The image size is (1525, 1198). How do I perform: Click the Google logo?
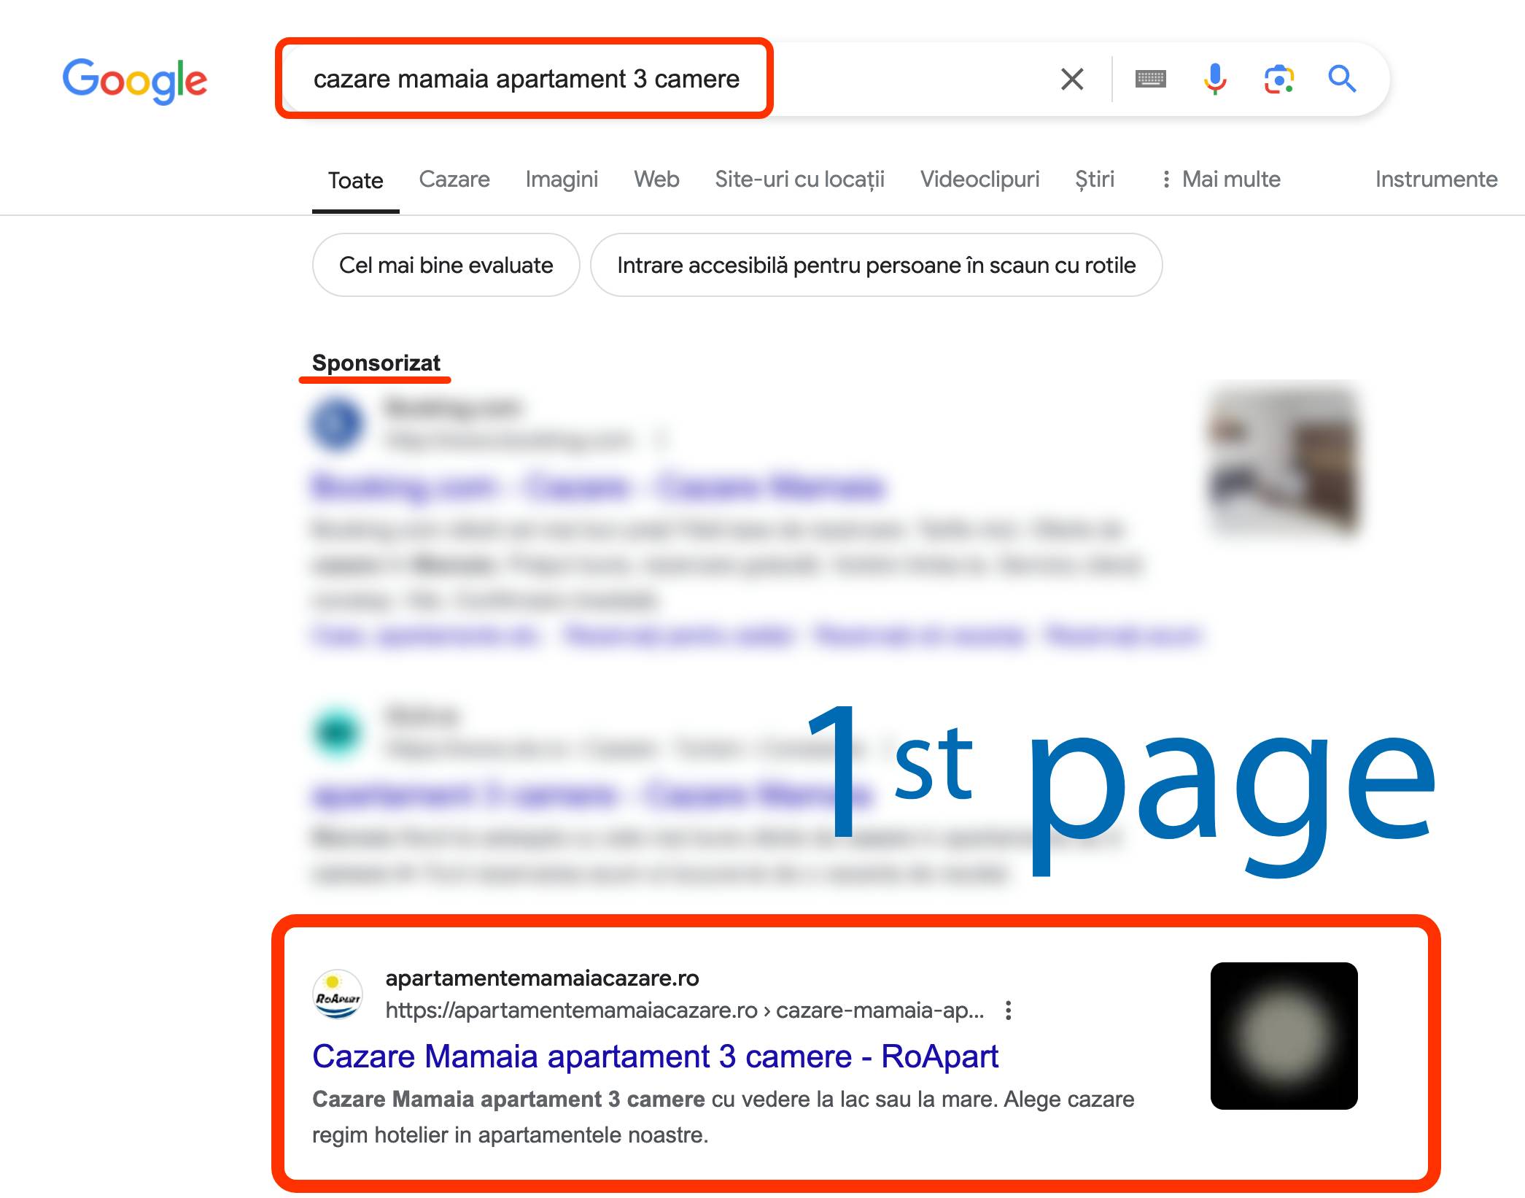point(135,80)
